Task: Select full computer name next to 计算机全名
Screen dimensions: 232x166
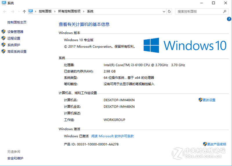Action: click(119, 106)
